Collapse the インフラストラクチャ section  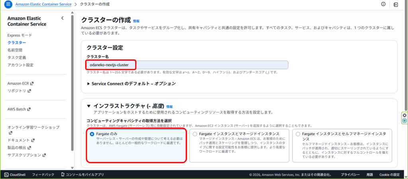coord(89,106)
